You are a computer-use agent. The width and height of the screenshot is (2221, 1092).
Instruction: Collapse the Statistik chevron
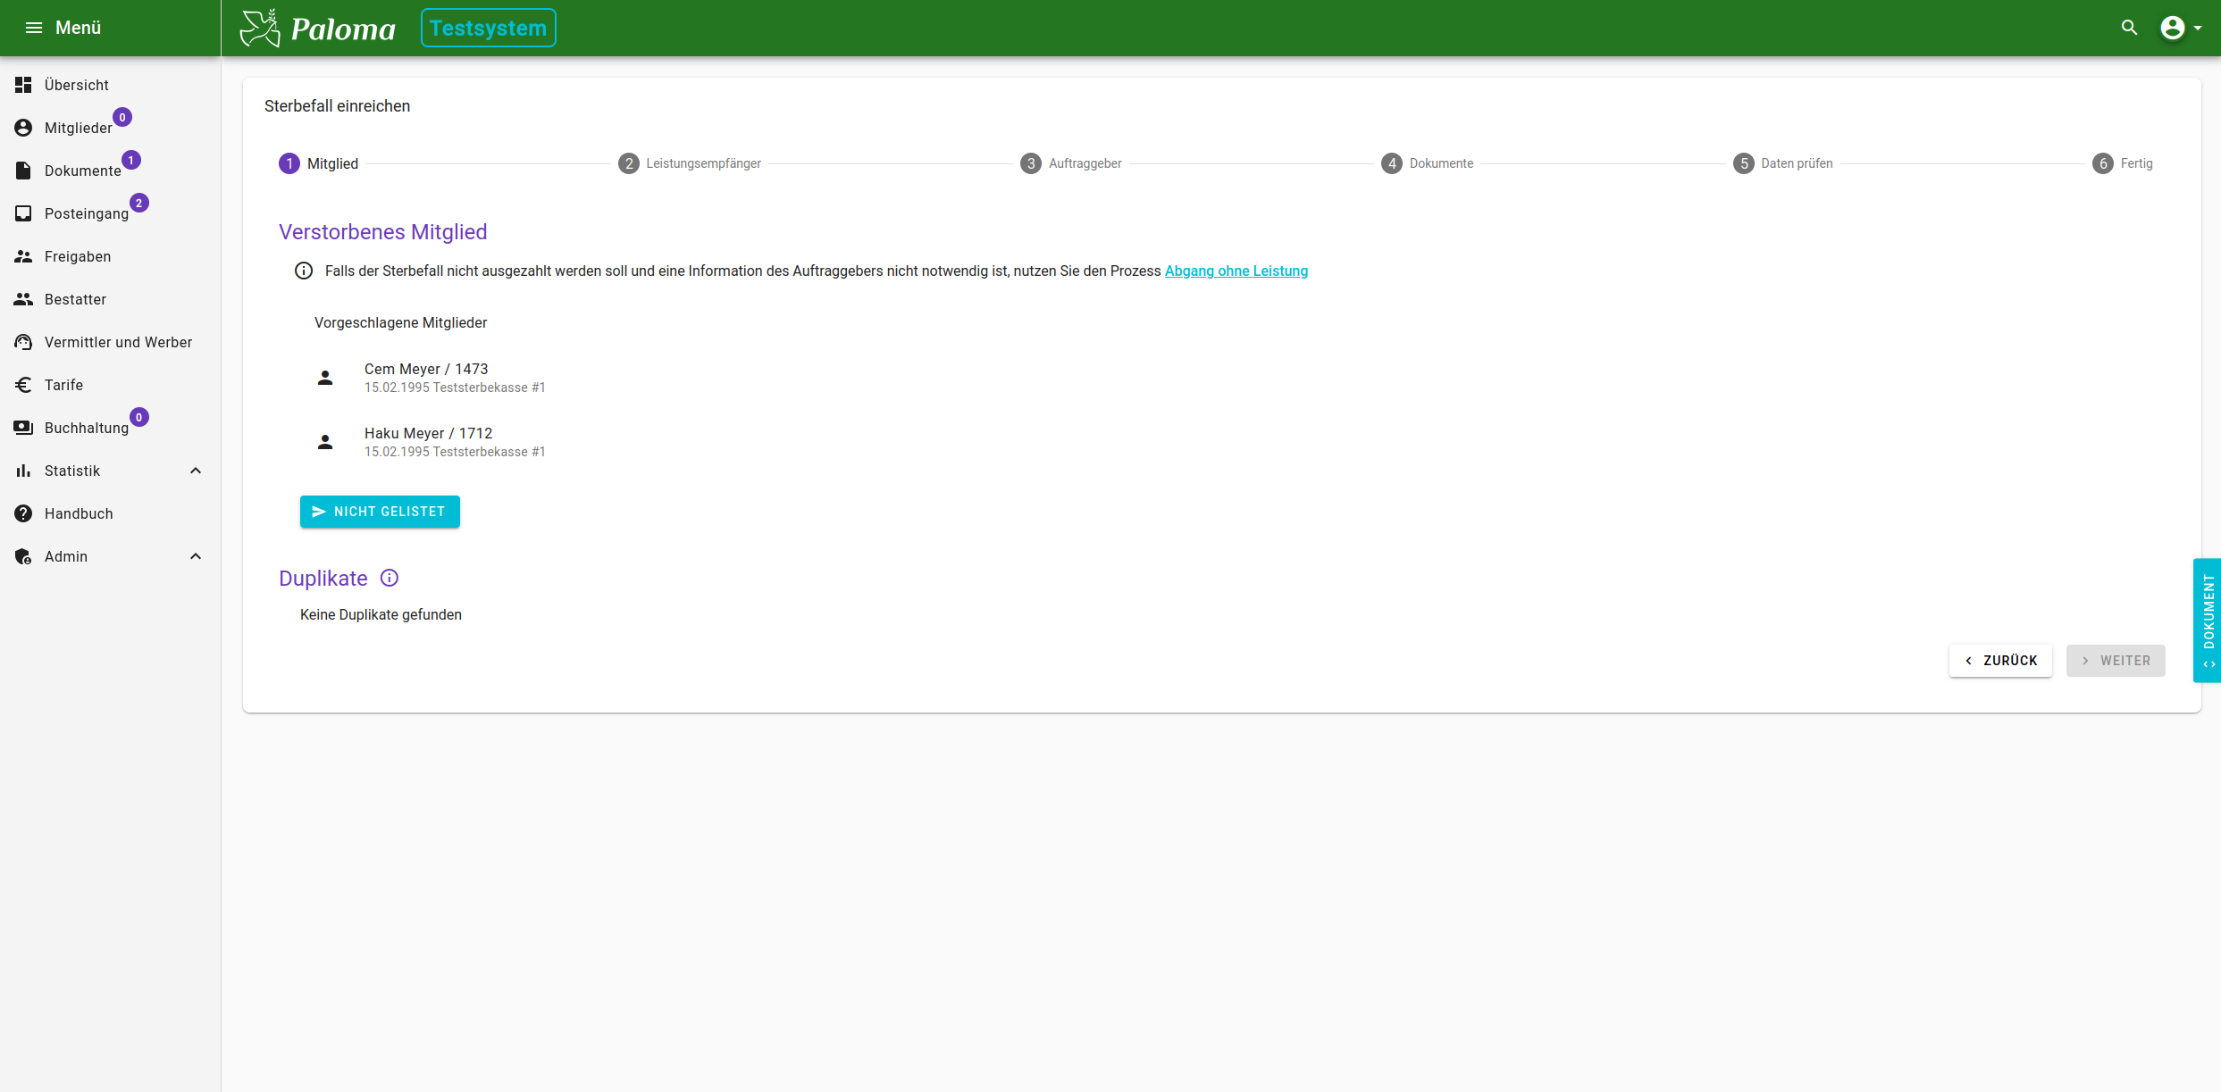pos(196,471)
